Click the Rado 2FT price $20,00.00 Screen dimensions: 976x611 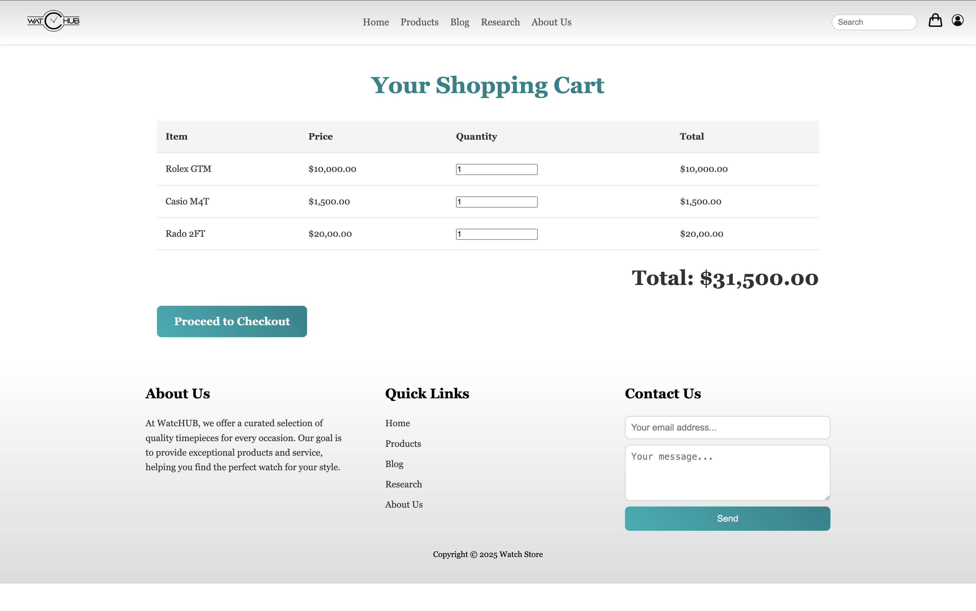click(x=330, y=234)
